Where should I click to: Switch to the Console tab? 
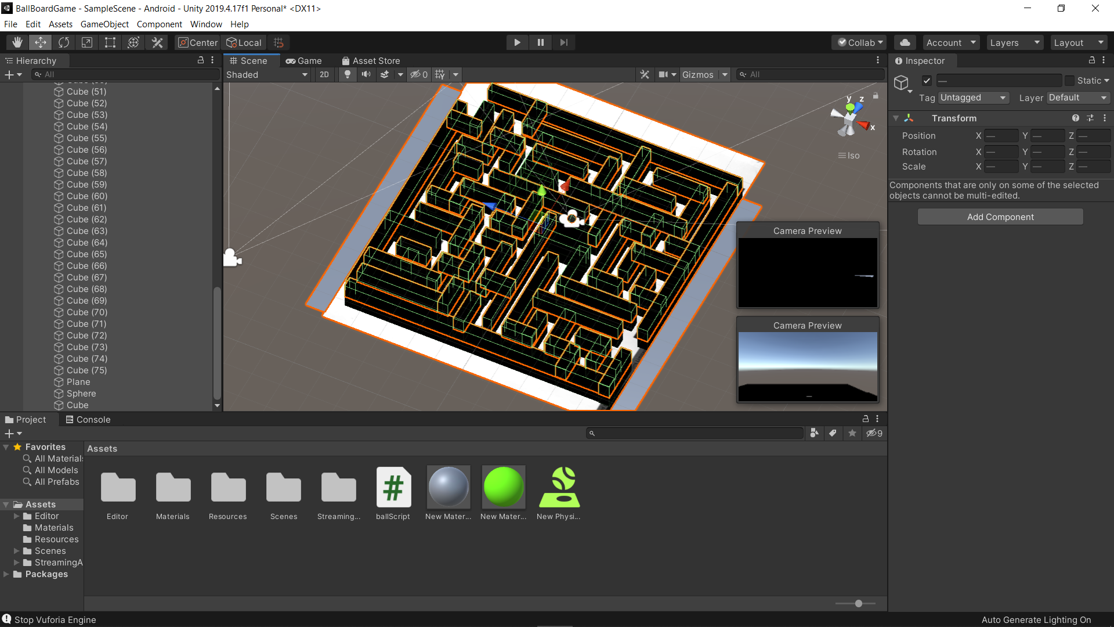coord(88,419)
